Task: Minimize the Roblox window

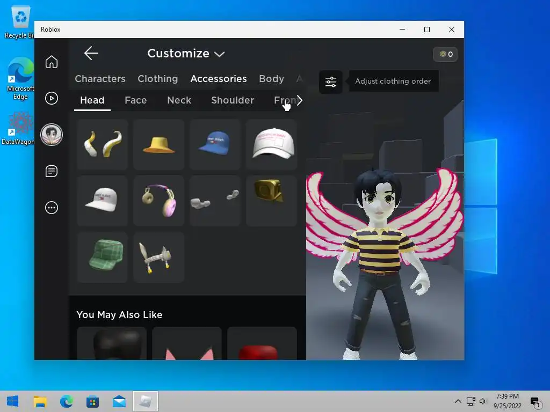Action: coord(402,30)
